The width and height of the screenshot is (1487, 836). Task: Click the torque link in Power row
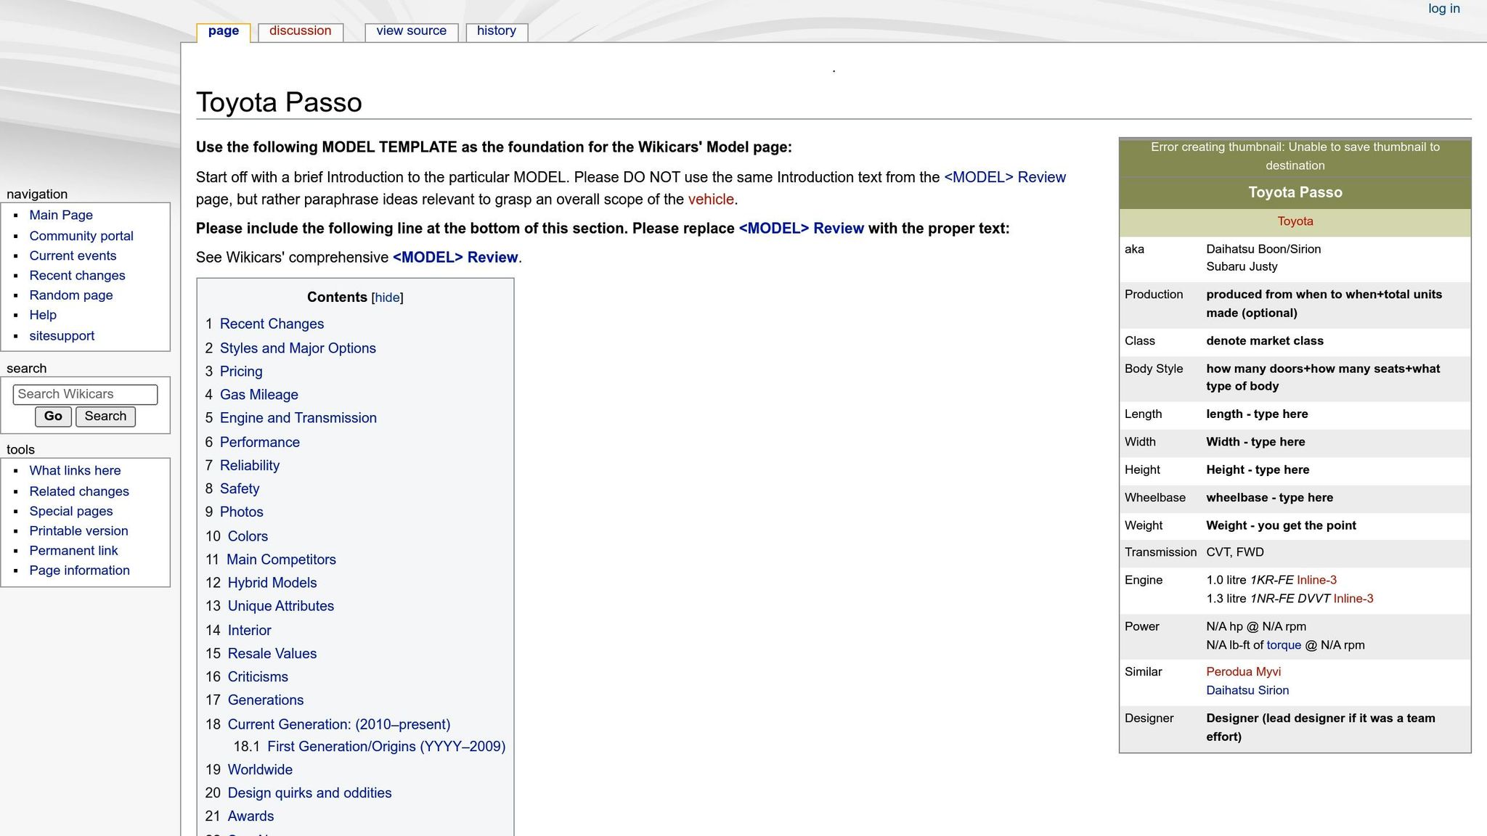click(1283, 645)
